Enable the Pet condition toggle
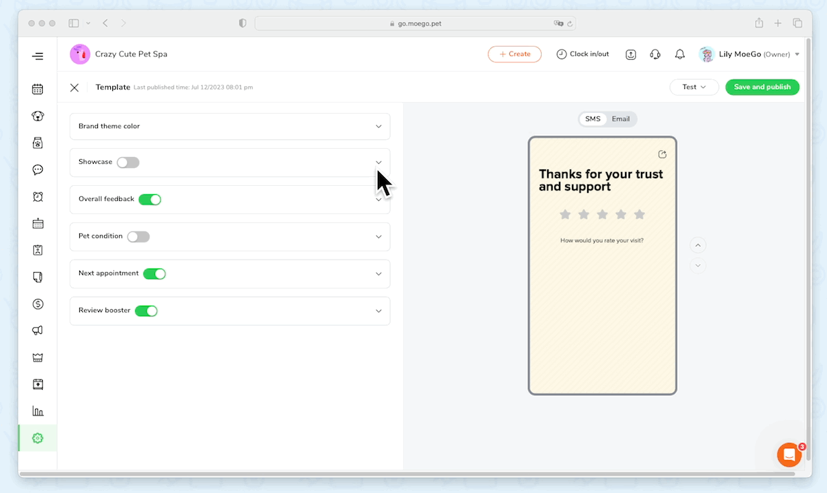The height and width of the screenshot is (493, 827). [x=139, y=237]
